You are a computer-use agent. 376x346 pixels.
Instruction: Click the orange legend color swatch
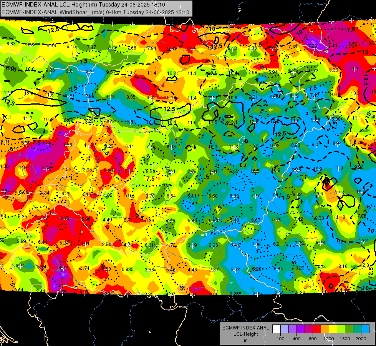[325, 329]
